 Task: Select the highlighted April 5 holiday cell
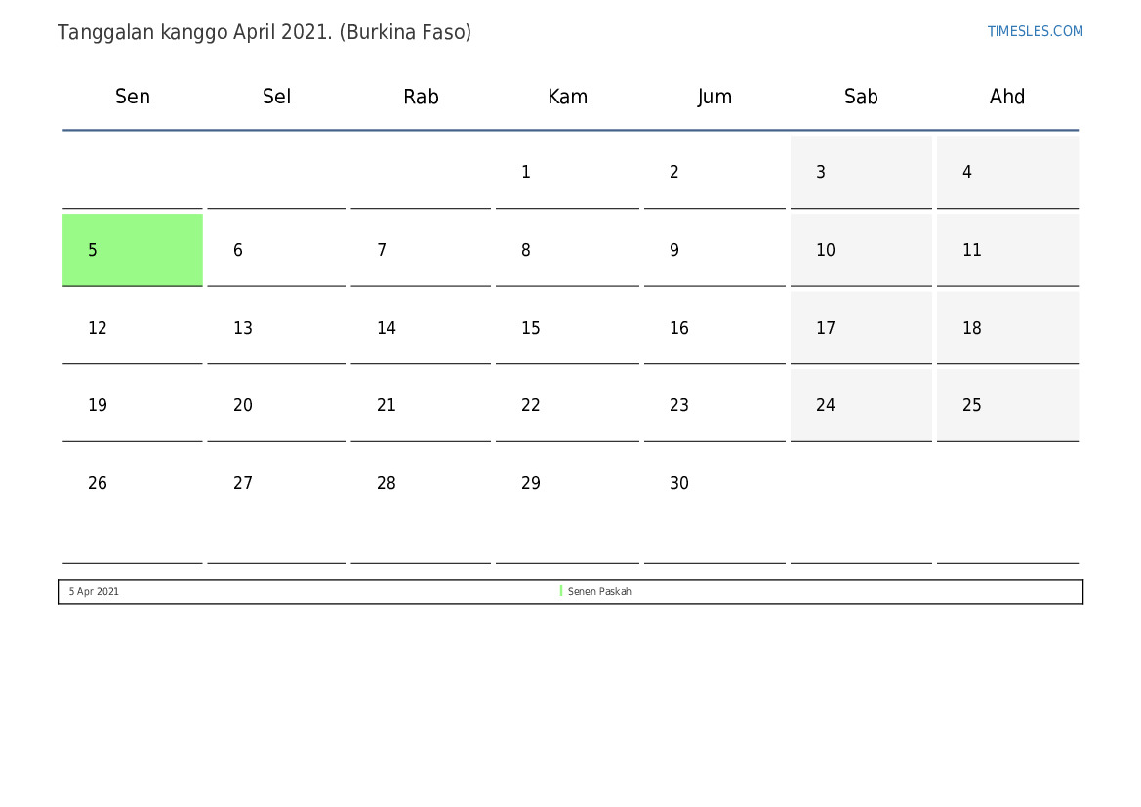click(x=133, y=250)
